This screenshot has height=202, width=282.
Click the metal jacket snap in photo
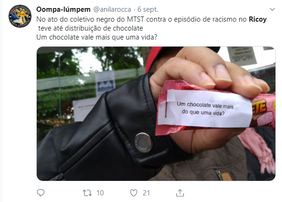(143, 143)
